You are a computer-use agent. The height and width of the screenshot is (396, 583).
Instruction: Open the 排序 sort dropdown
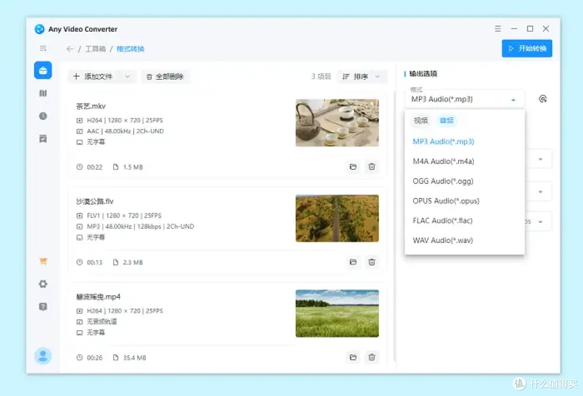[361, 77]
